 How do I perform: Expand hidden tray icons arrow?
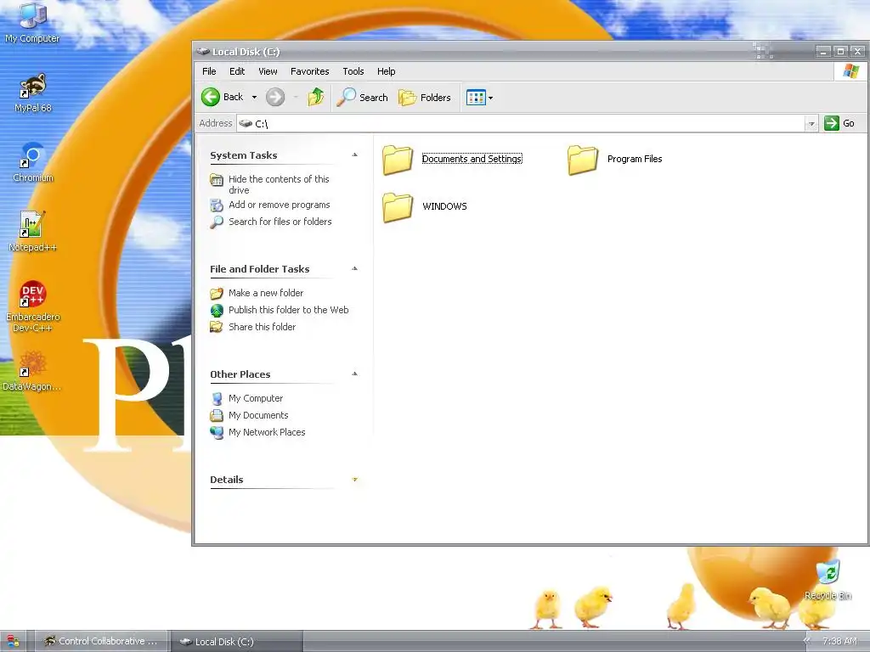[x=807, y=641]
